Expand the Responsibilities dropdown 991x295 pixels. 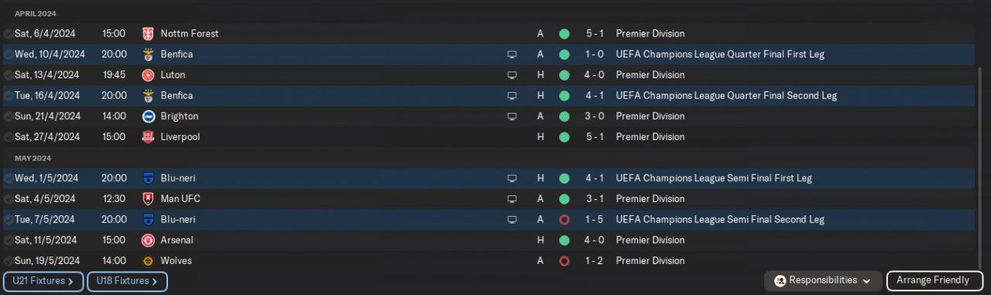[x=823, y=280]
